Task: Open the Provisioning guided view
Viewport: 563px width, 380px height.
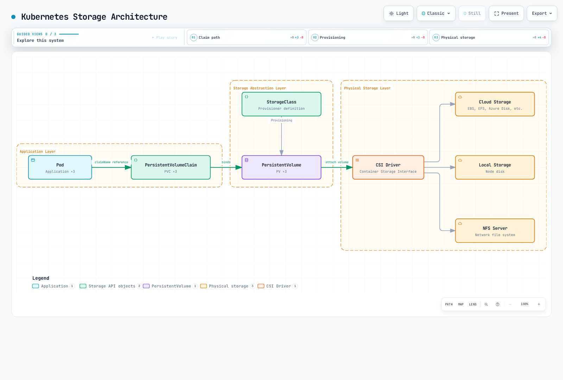Action: (368, 37)
